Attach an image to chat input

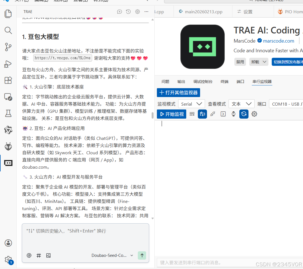pyautogui.click(x=48, y=255)
